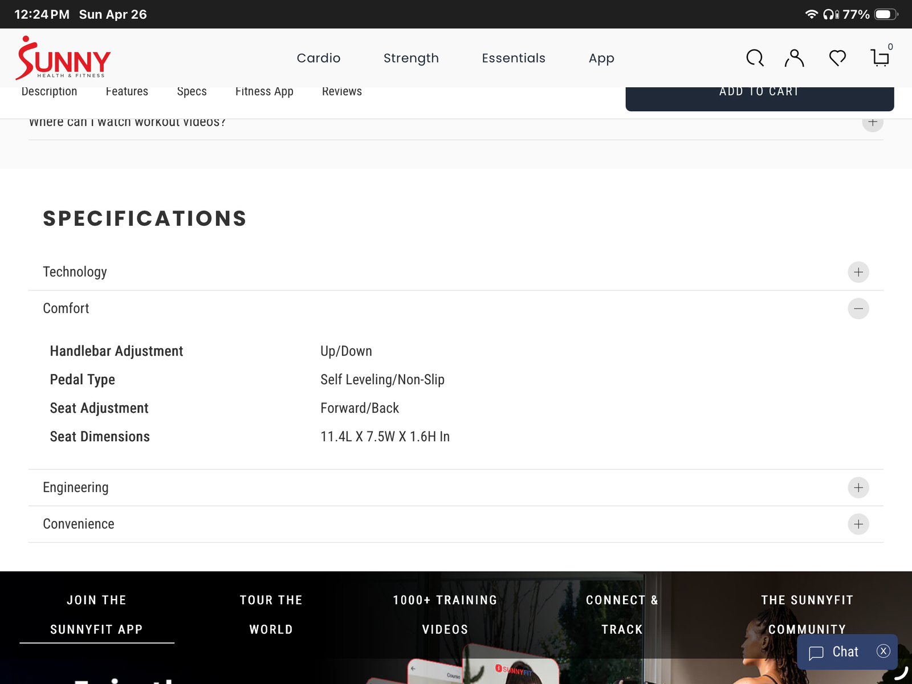Expand the Convenience specifications section
912x684 pixels.
coord(858,524)
